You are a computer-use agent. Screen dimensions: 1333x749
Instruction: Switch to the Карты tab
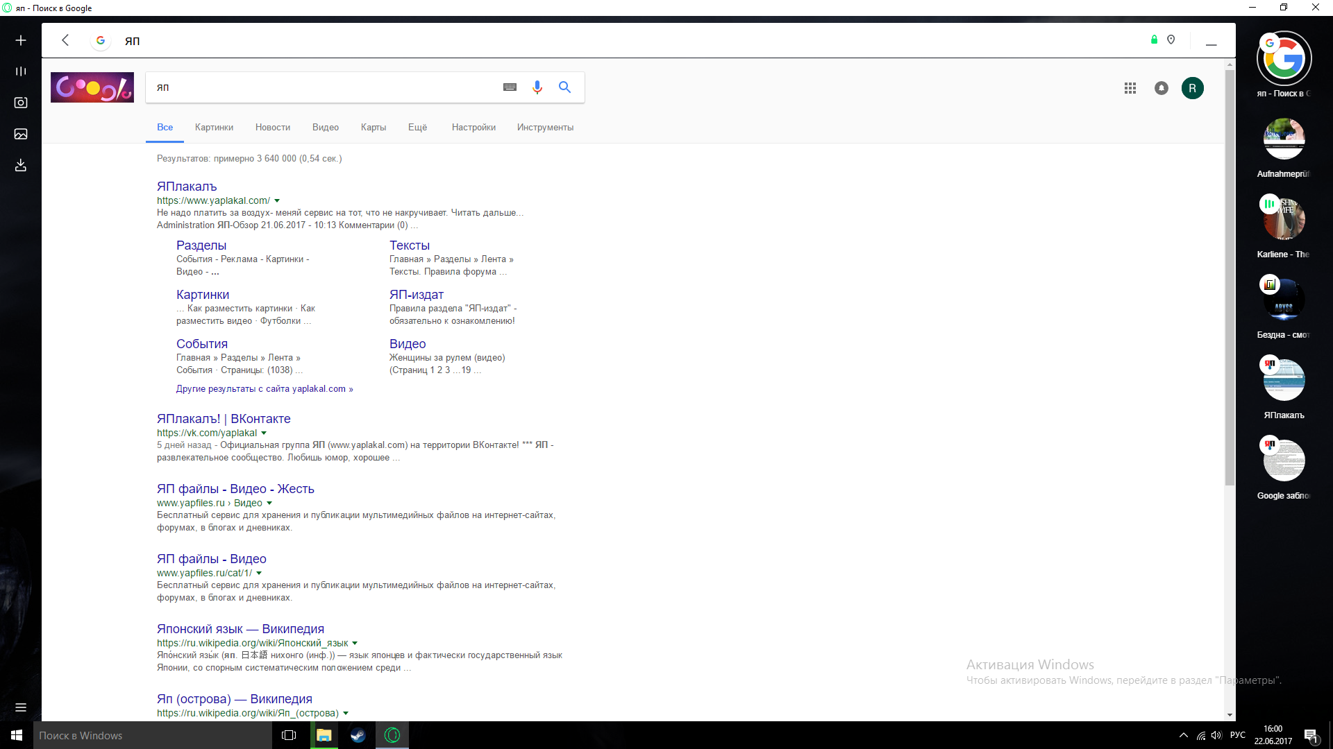pyautogui.click(x=374, y=128)
